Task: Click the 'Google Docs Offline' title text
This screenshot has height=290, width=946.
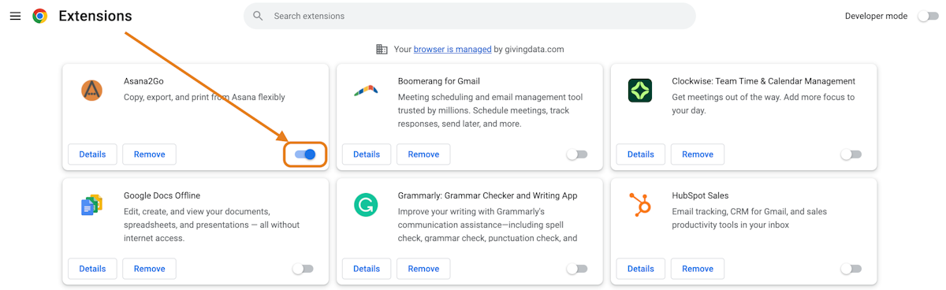Action: pos(162,195)
